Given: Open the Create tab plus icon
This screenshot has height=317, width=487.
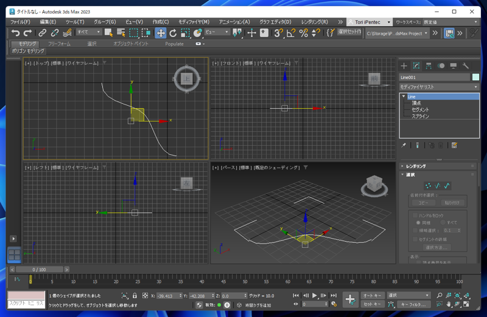Looking at the screenshot, I should point(404,66).
